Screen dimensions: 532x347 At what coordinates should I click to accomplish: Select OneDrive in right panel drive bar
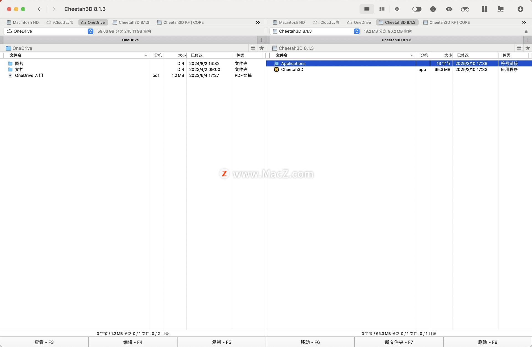coord(359,22)
